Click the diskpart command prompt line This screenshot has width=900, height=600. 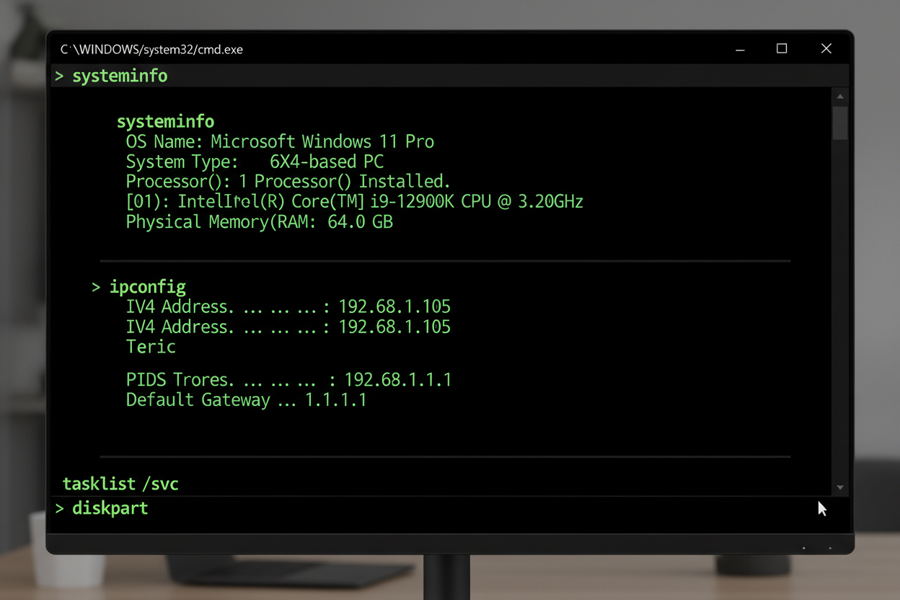pos(110,508)
